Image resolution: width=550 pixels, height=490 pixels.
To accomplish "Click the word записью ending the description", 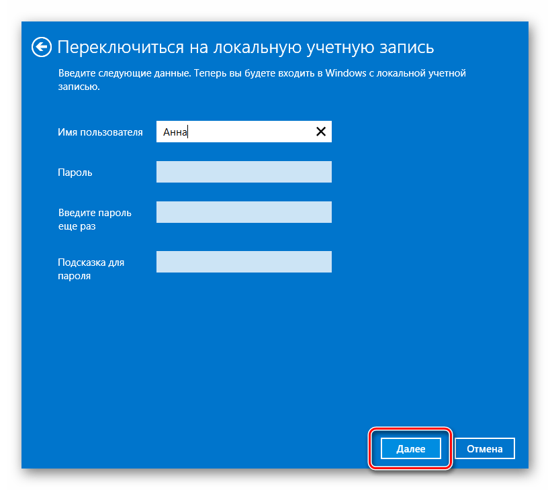I will [x=78, y=87].
